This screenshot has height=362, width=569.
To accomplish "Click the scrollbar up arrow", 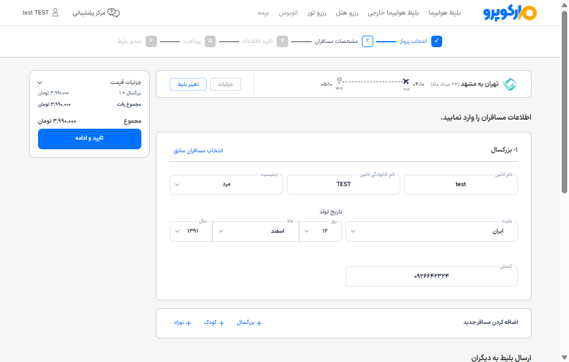I will click(564, 5).
